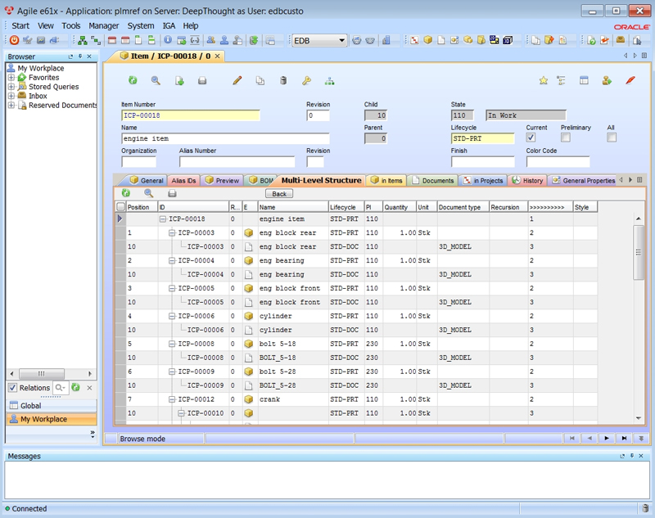This screenshot has height=518, width=655.
Task: Open the Tools menu
Action: click(x=71, y=26)
